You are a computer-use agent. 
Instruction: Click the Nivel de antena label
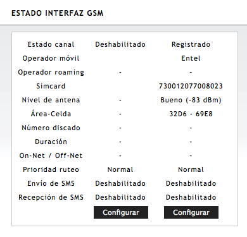[51, 100]
